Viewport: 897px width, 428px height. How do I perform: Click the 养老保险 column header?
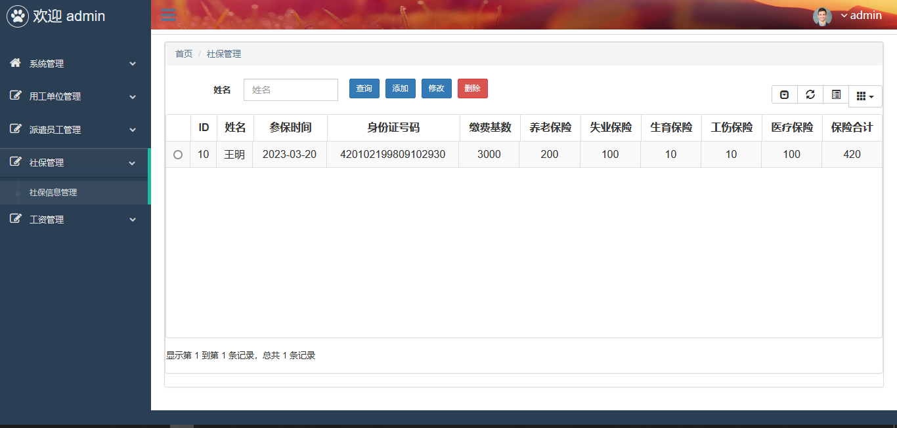(550, 128)
